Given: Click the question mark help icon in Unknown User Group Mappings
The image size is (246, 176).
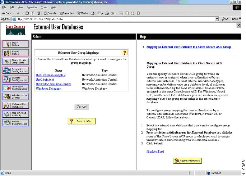Looking at the screenshot, I should [125, 53].
